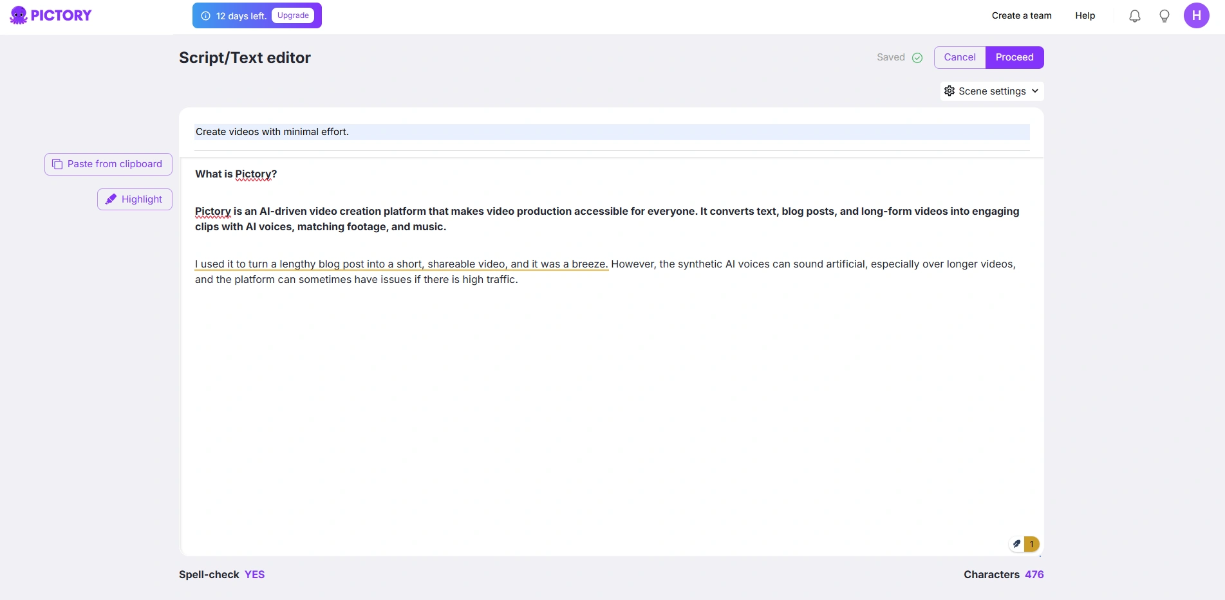The image size is (1225, 600).
Task: Click the underlined word Pictory in the heading
Action: (x=252, y=174)
